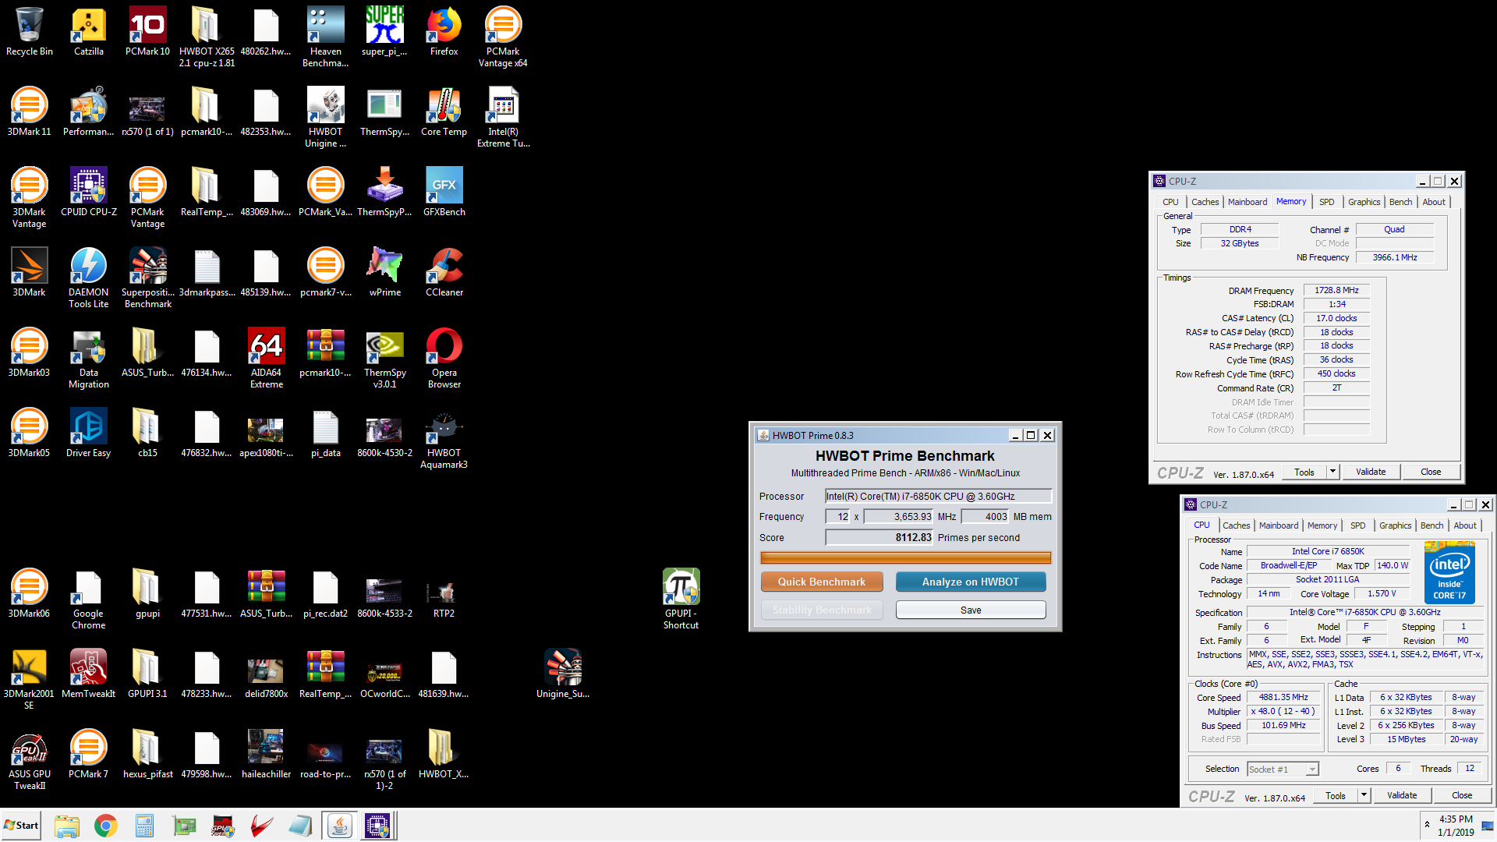Click the orange progress bar in HWBOT Prime

coord(905,557)
